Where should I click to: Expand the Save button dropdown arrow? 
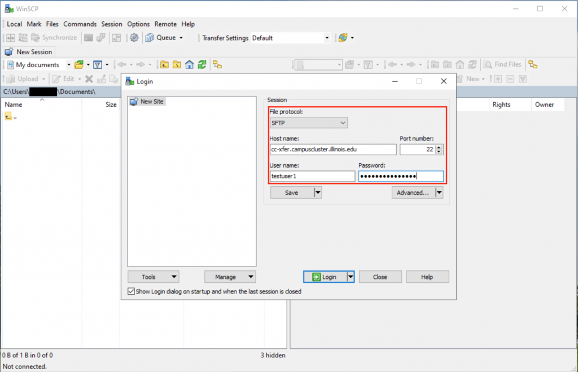[318, 192]
